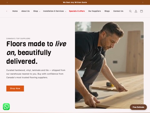
Task: Click We Beat Any Written Quote announcement
Action: tap(75, 3)
